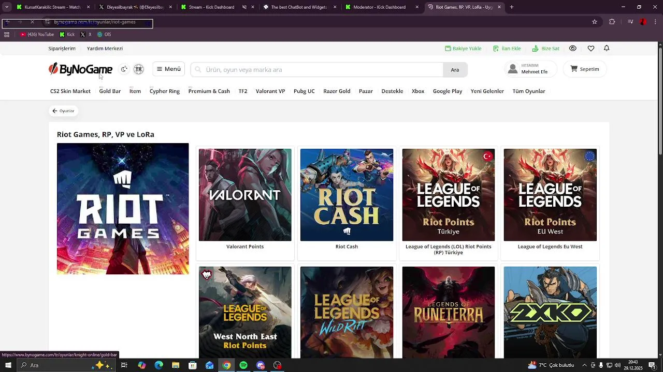
Task: Open File Explorer from the taskbar
Action: 176,365
